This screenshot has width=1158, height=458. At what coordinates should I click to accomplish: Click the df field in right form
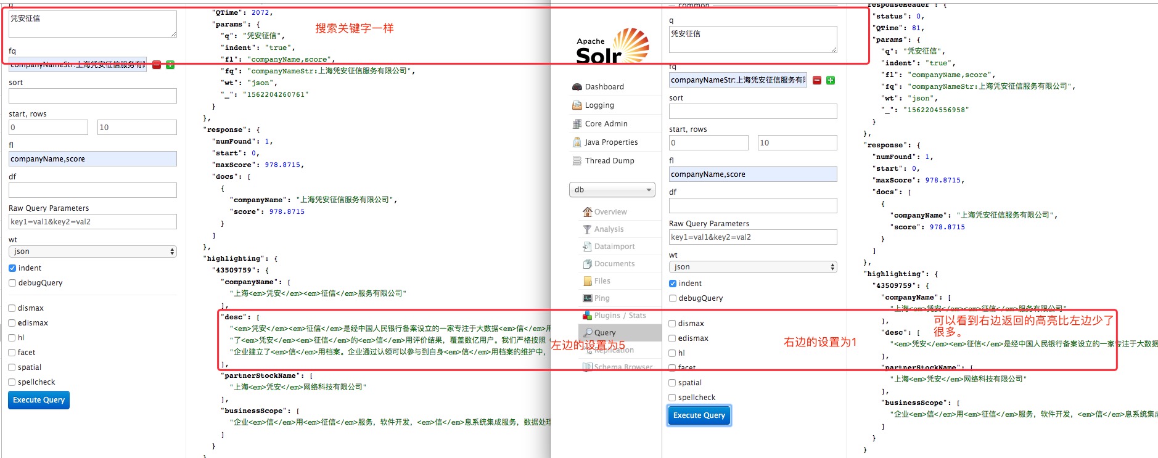(x=753, y=205)
